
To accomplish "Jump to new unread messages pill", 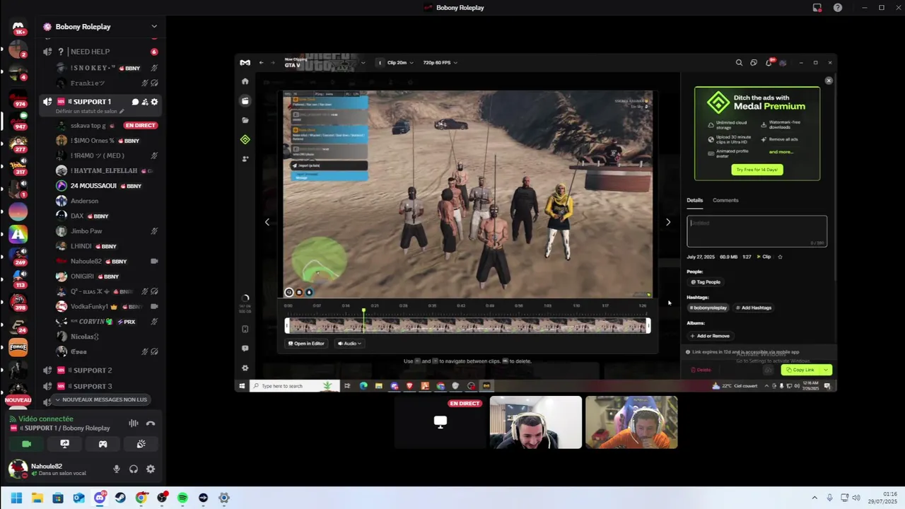I will 100,399.
